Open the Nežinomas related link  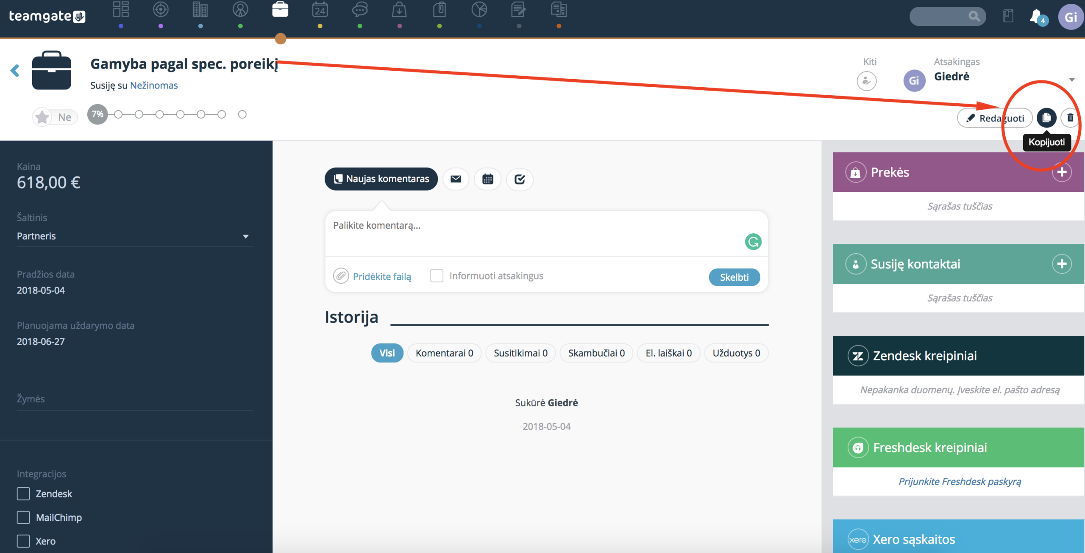(x=154, y=85)
